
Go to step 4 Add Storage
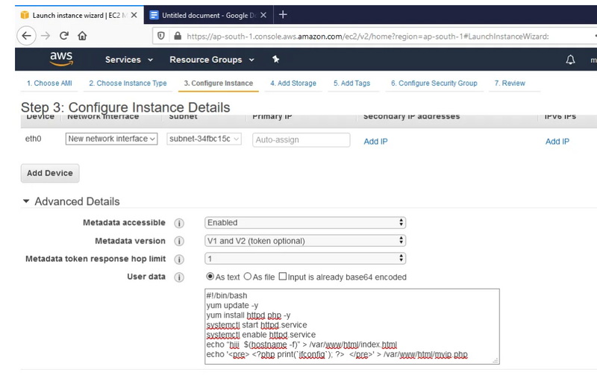tap(293, 84)
